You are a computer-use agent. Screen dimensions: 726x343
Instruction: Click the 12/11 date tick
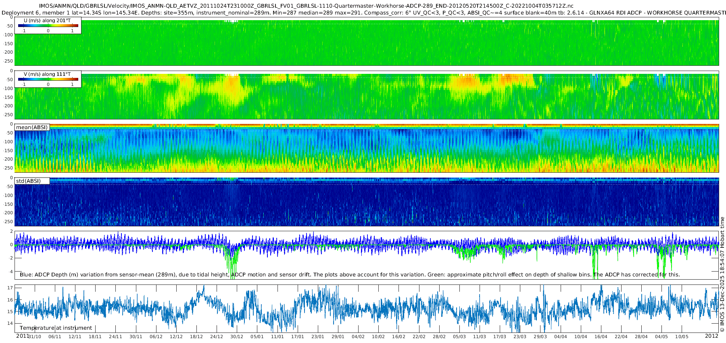pos(75,337)
